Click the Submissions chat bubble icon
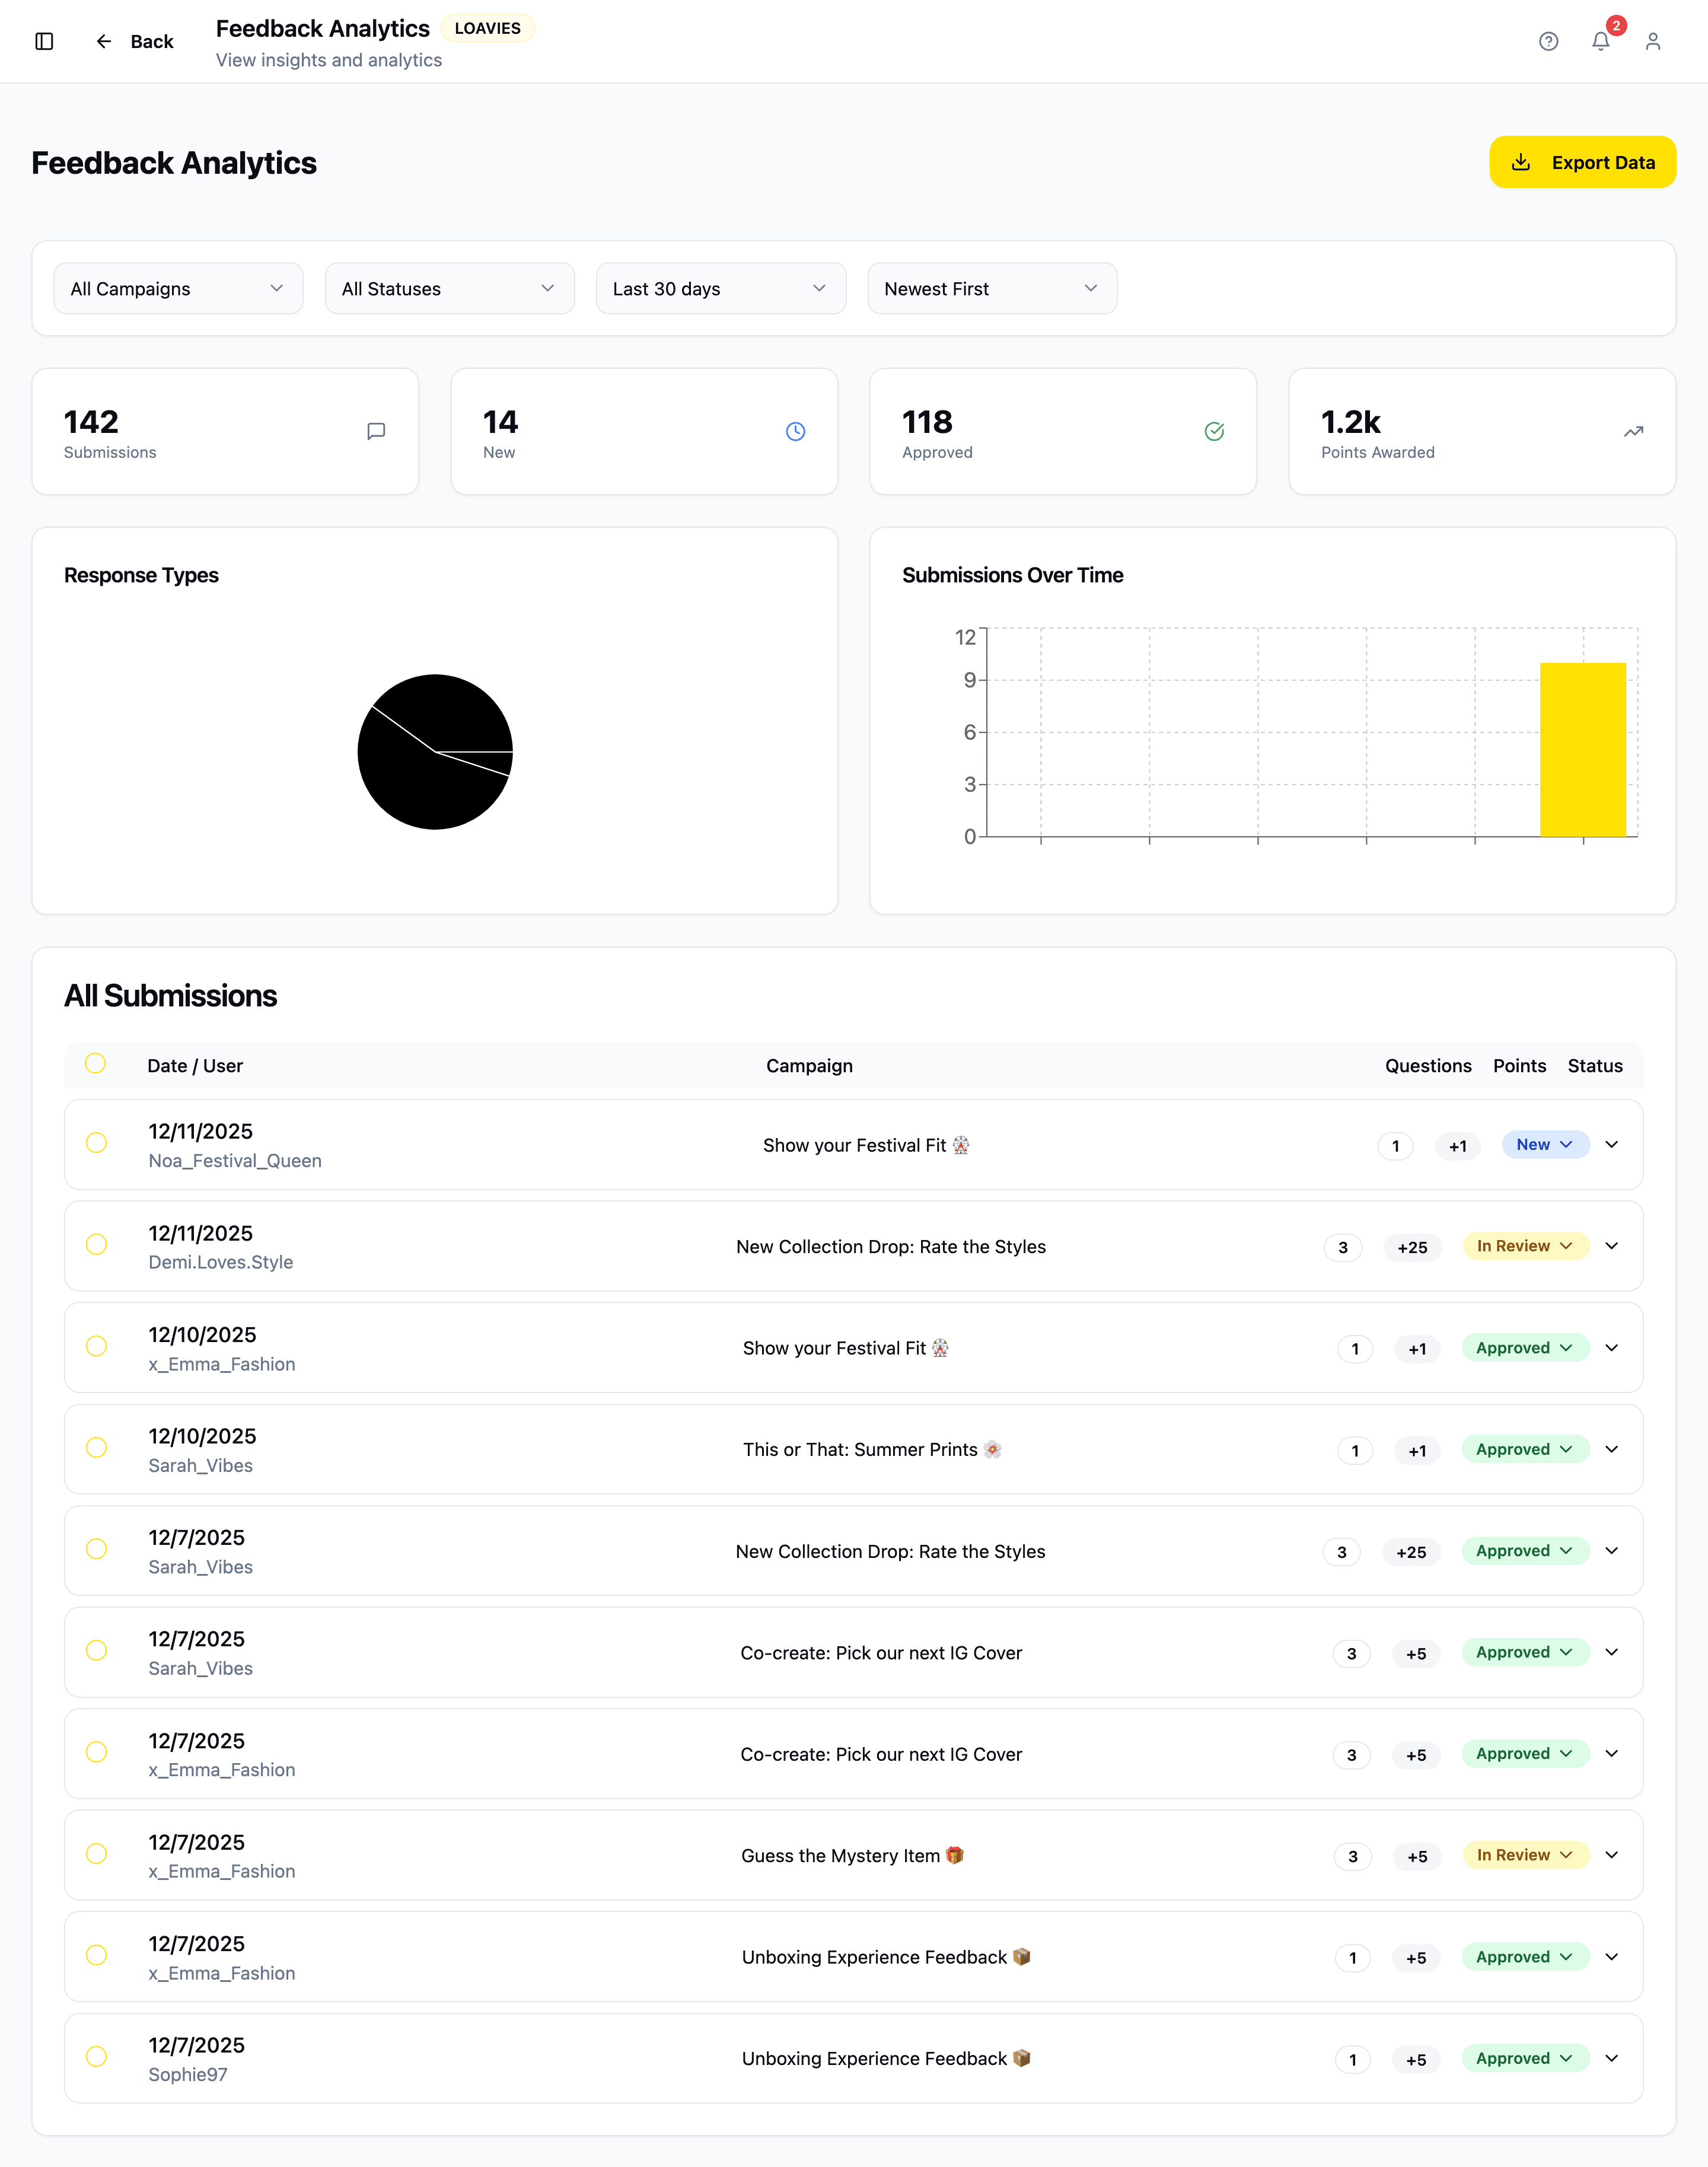Viewport: 1708px width, 2167px height. (376, 431)
